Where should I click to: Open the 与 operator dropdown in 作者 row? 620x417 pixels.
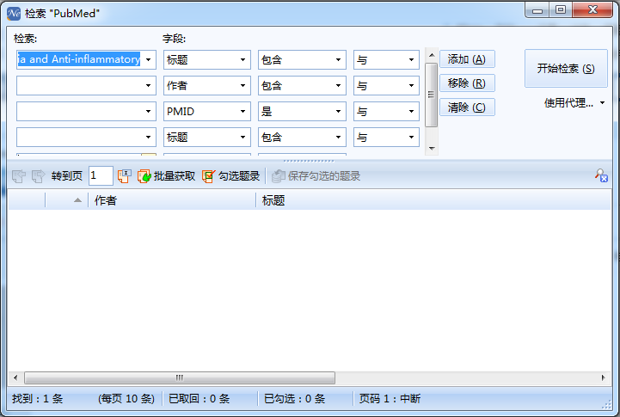pos(411,85)
